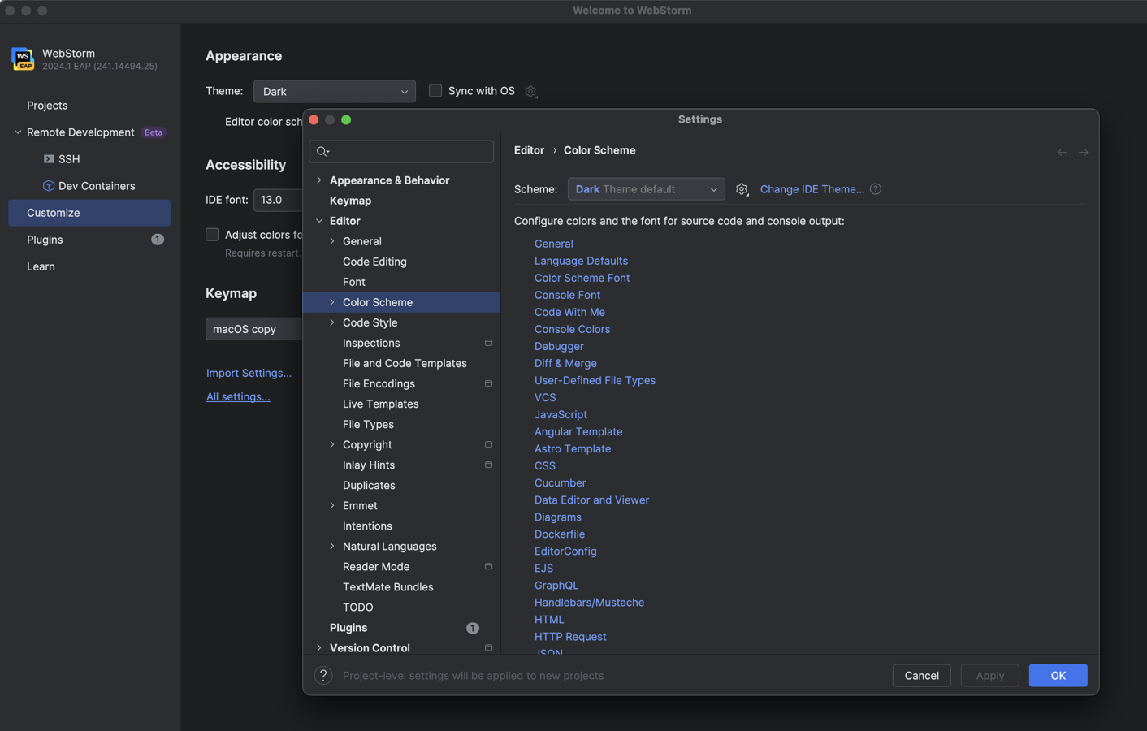This screenshot has width=1147, height=731.
Task: Open the Theme dropdown showing Dark
Action: coord(334,91)
